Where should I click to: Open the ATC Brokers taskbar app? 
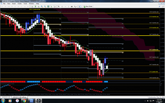pos(39,101)
